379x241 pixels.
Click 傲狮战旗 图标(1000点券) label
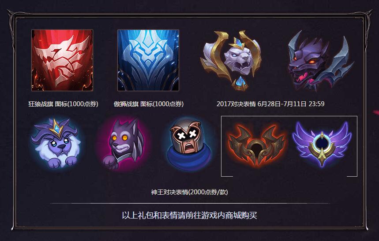click(x=149, y=104)
